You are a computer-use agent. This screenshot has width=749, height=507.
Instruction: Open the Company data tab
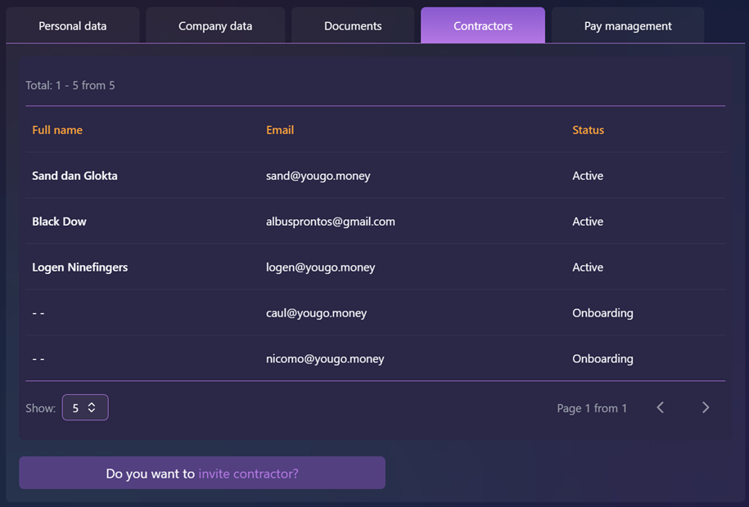(215, 25)
